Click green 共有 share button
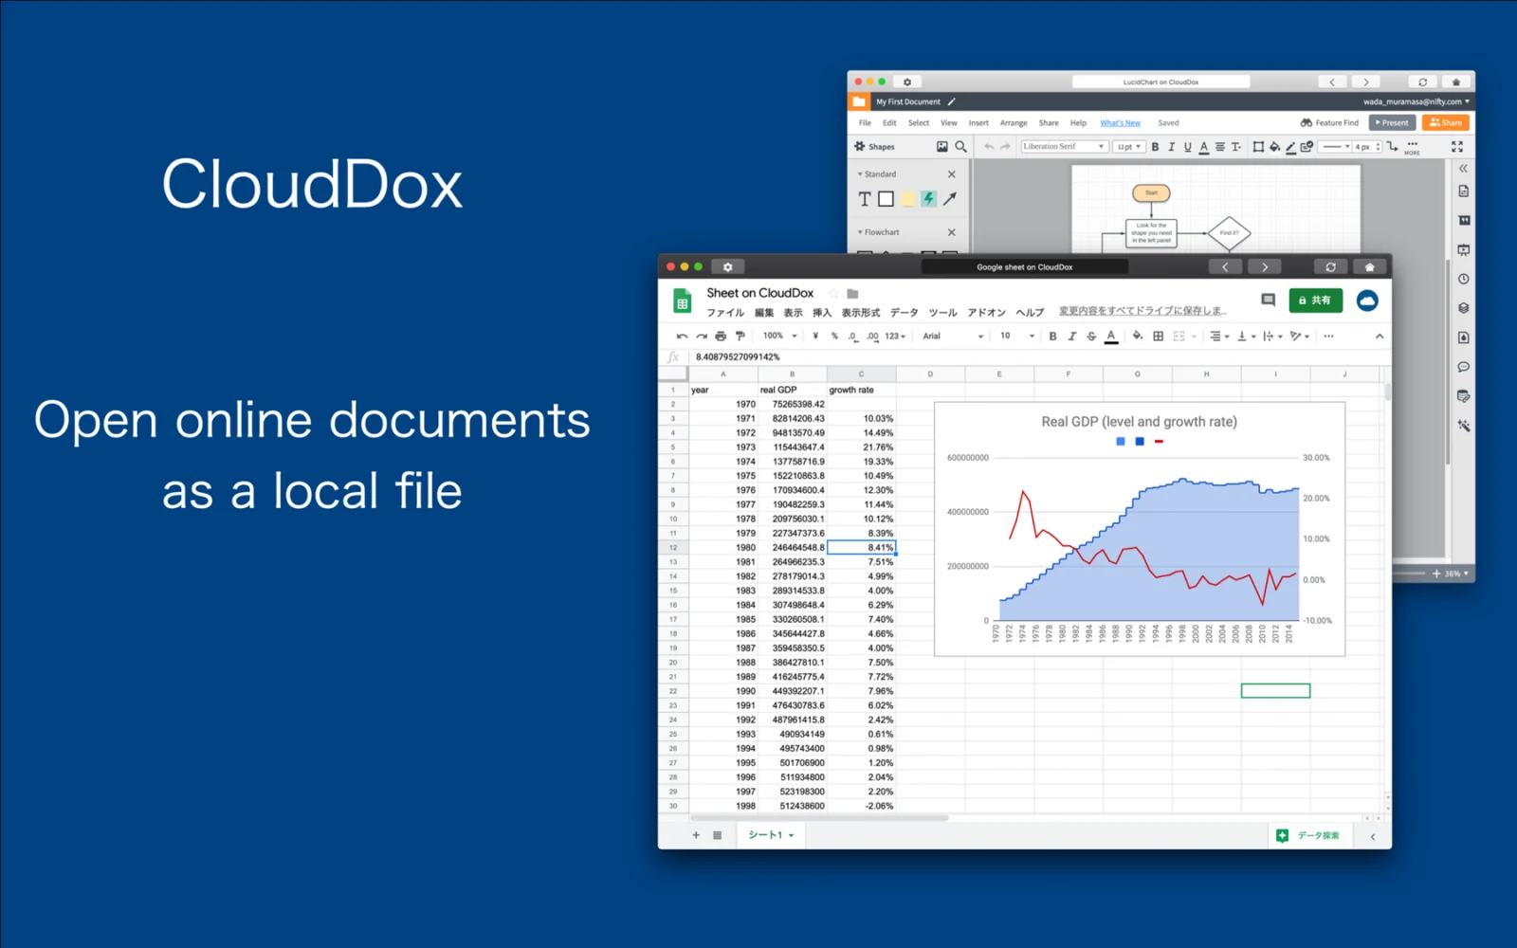 (1315, 301)
